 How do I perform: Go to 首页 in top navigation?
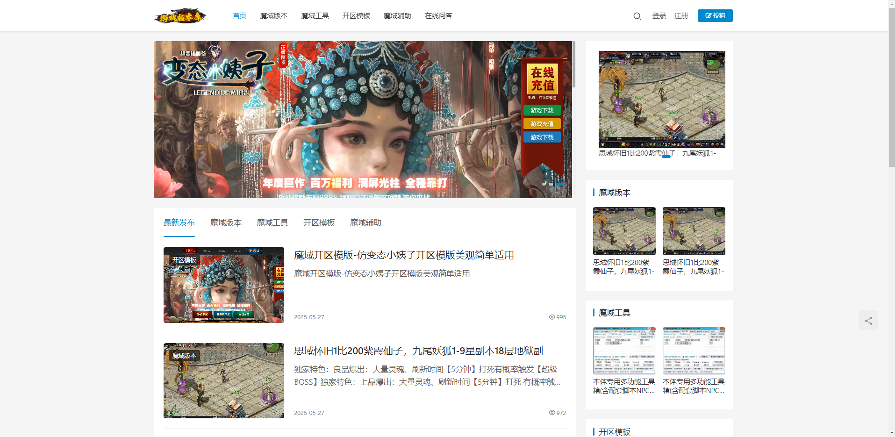pyautogui.click(x=239, y=16)
